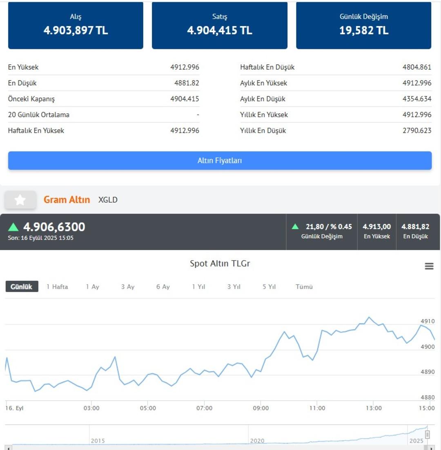Show Tümü (all) chart range
441x450 pixels.
[x=304, y=286]
